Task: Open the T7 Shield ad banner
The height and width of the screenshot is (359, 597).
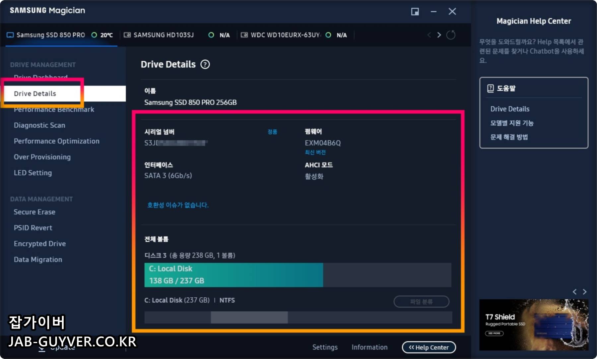Action: click(534, 325)
